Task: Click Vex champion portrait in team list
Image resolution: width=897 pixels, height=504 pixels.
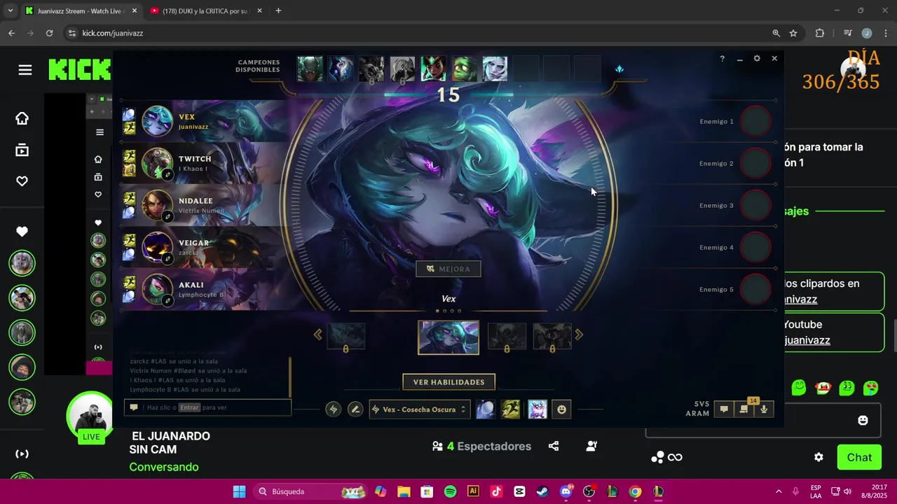Action: (x=157, y=121)
